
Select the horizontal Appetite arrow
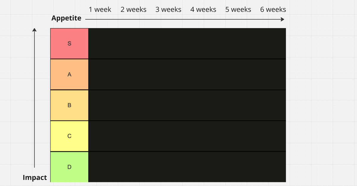(x=185, y=19)
